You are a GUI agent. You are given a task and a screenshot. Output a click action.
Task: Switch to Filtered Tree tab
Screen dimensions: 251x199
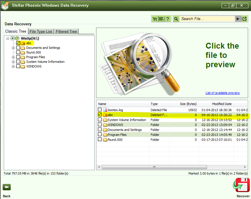click(66, 31)
